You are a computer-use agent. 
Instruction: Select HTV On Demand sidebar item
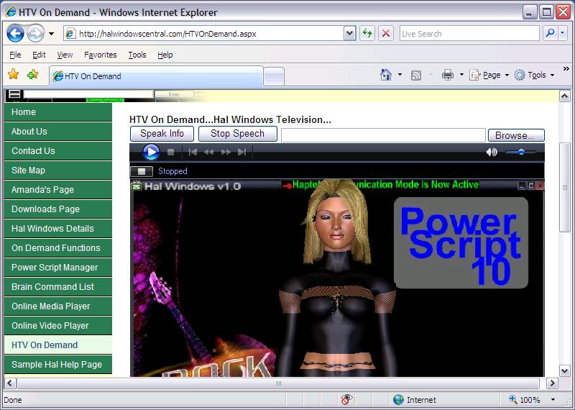click(x=58, y=345)
